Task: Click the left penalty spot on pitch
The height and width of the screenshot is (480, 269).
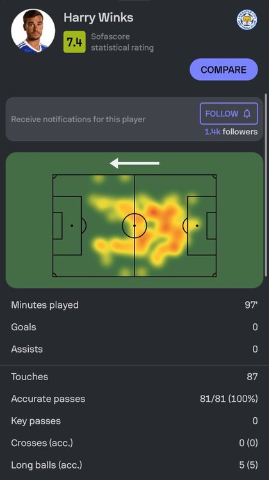Action: pyautogui.click(x=72, y=226)
